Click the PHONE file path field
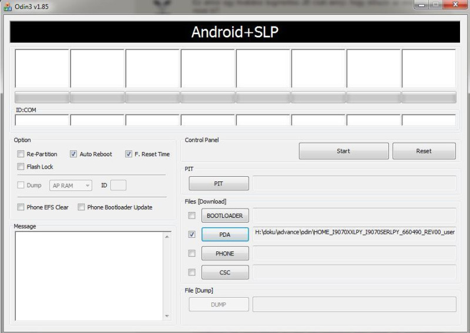The height and width of the screenshot is (333, 470). point(354,254)
